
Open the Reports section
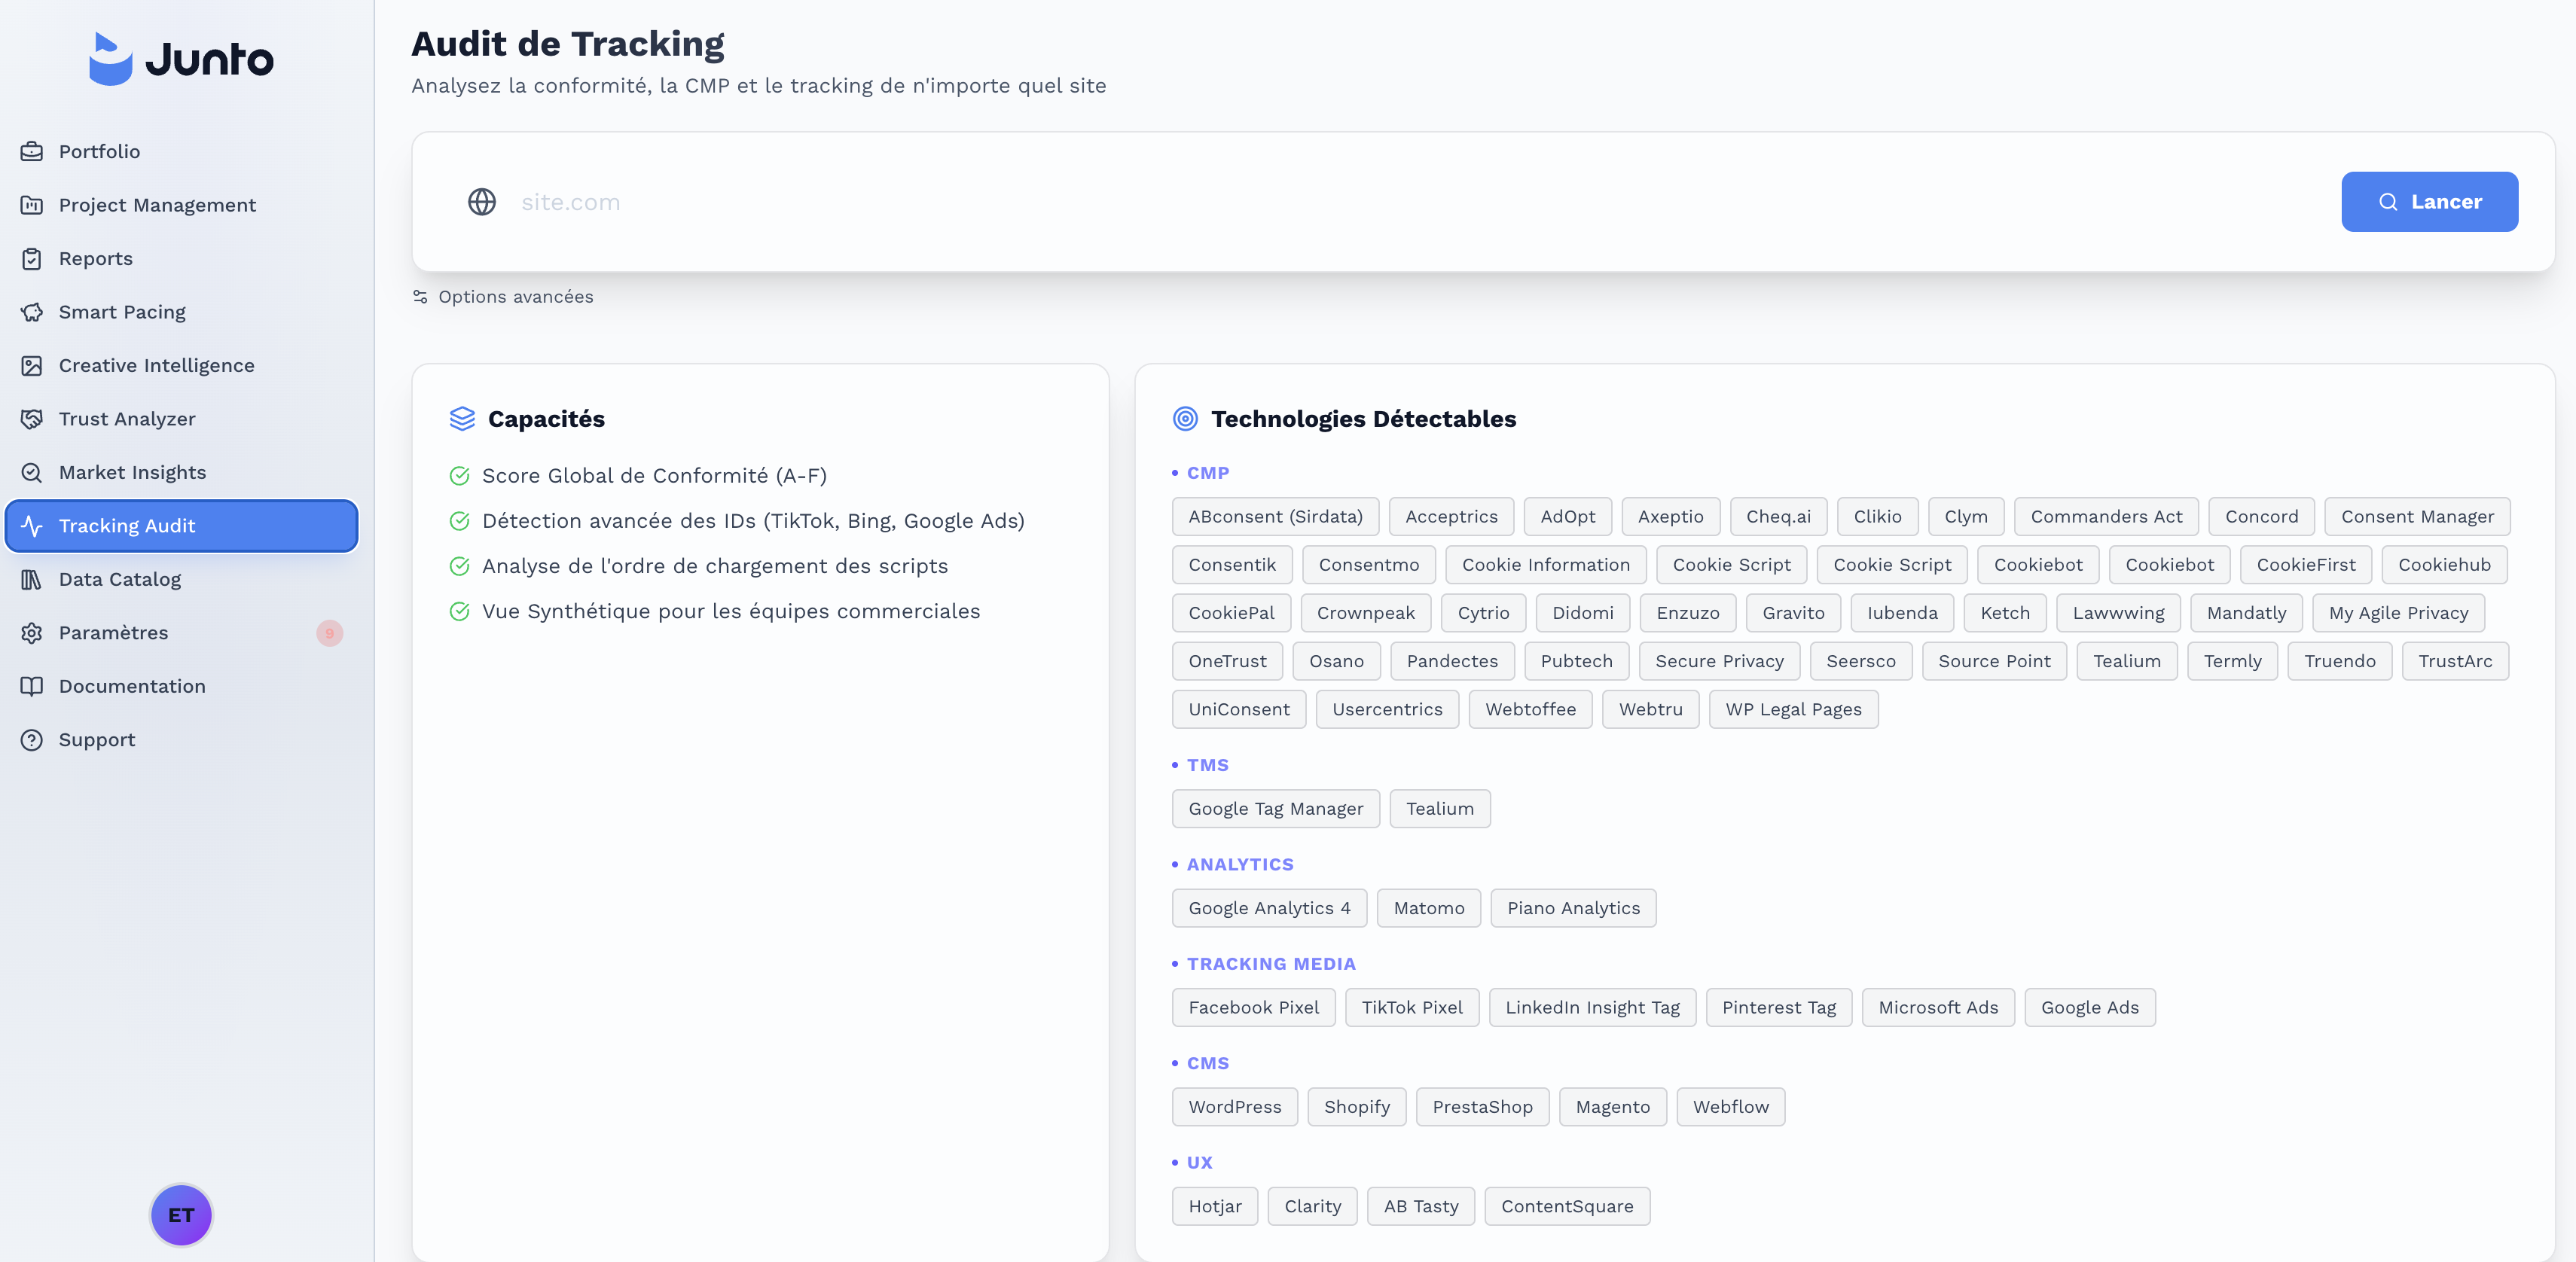pos(181,258)
